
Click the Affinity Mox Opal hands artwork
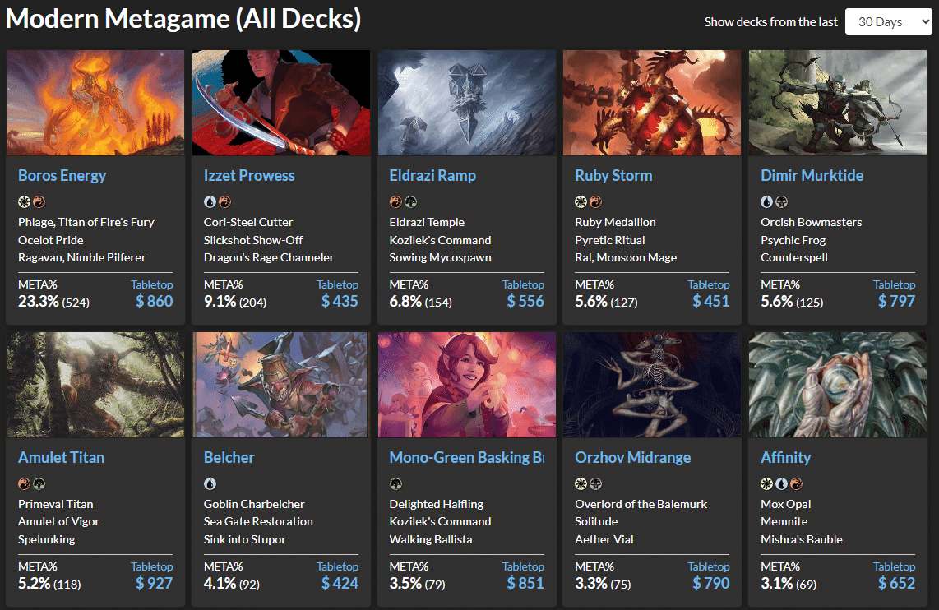[x=838, y=385]
